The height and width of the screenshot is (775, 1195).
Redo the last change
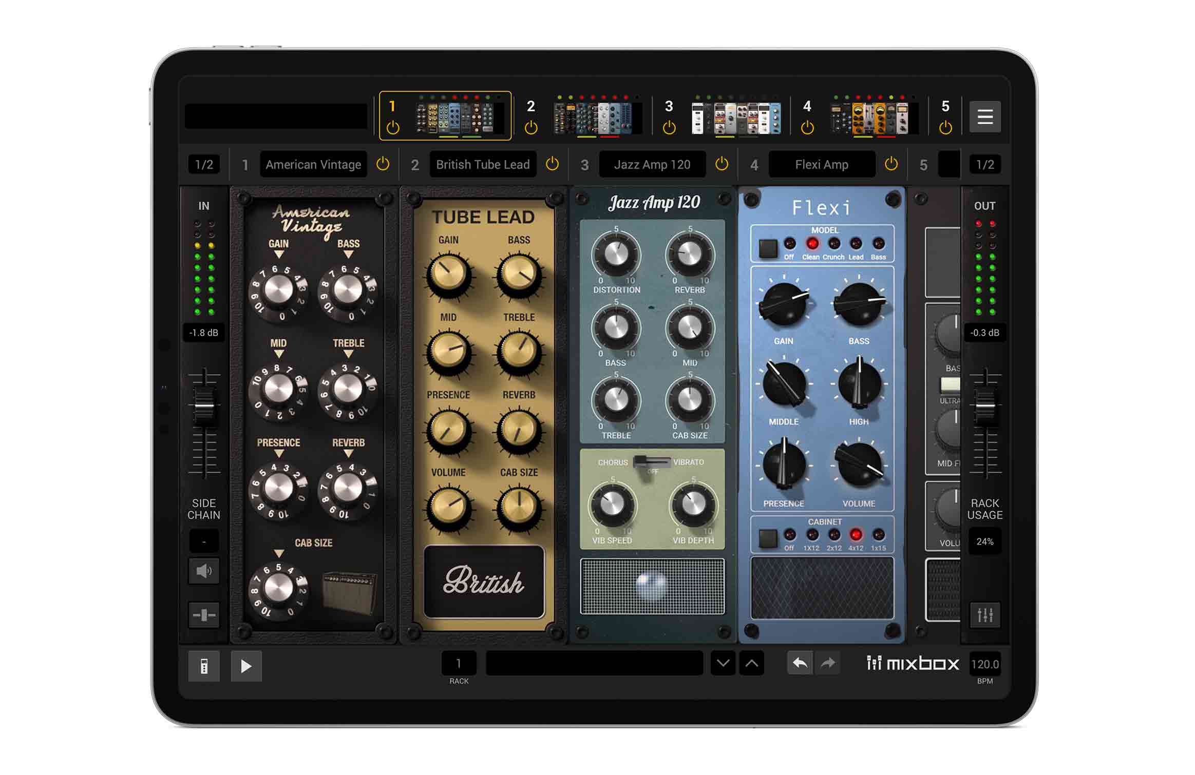[827, 663]
